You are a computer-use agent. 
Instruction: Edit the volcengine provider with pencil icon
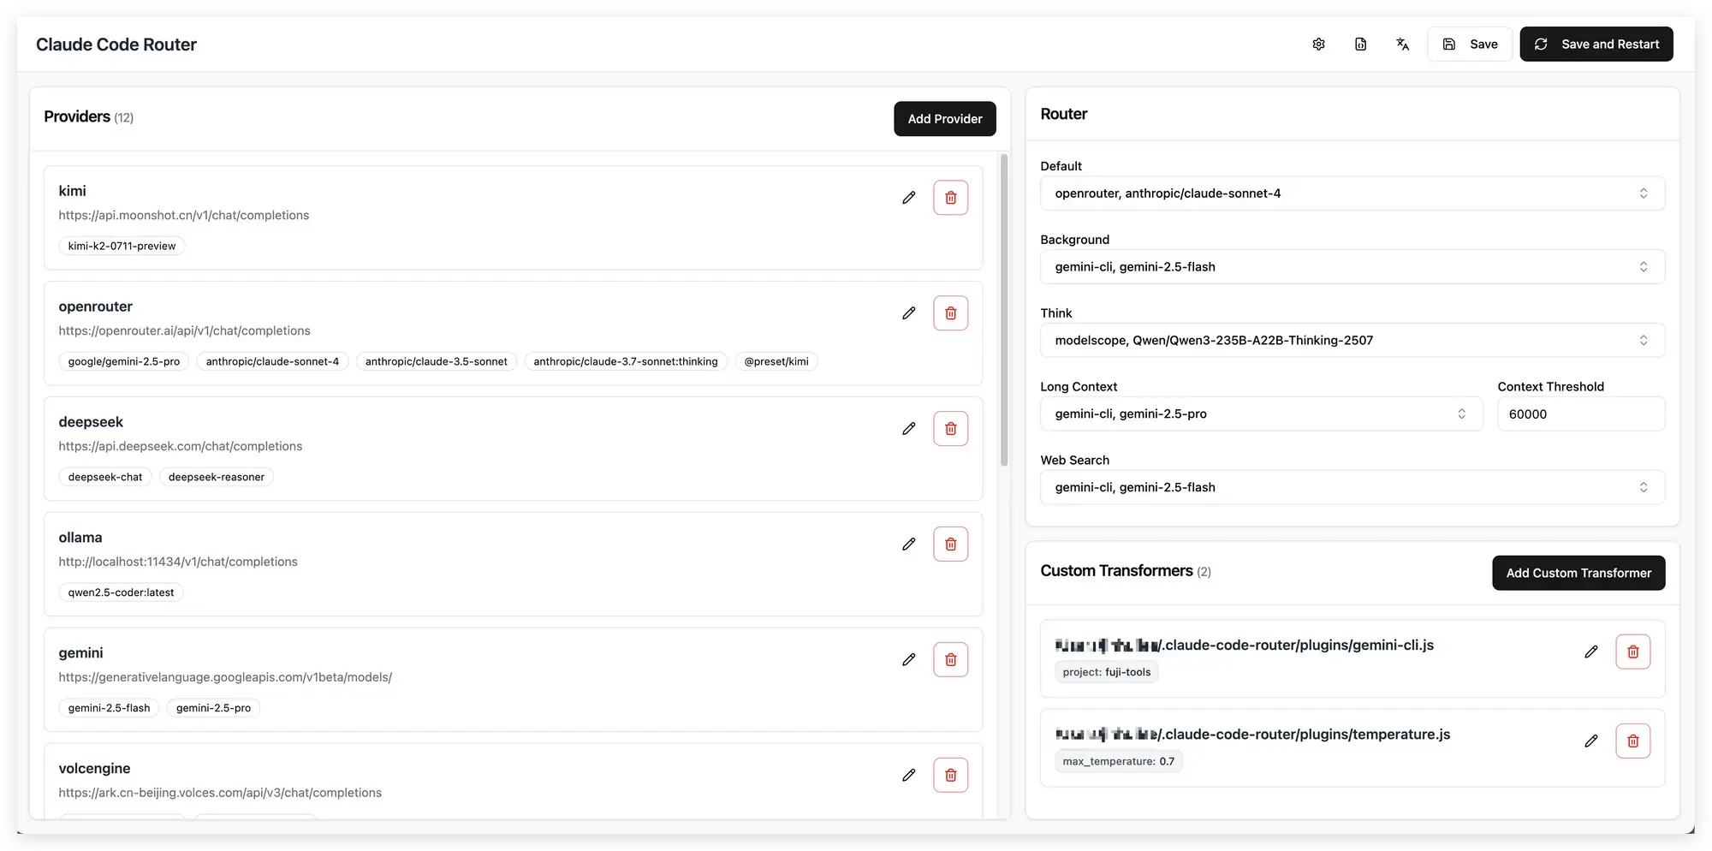click(908, 775)
